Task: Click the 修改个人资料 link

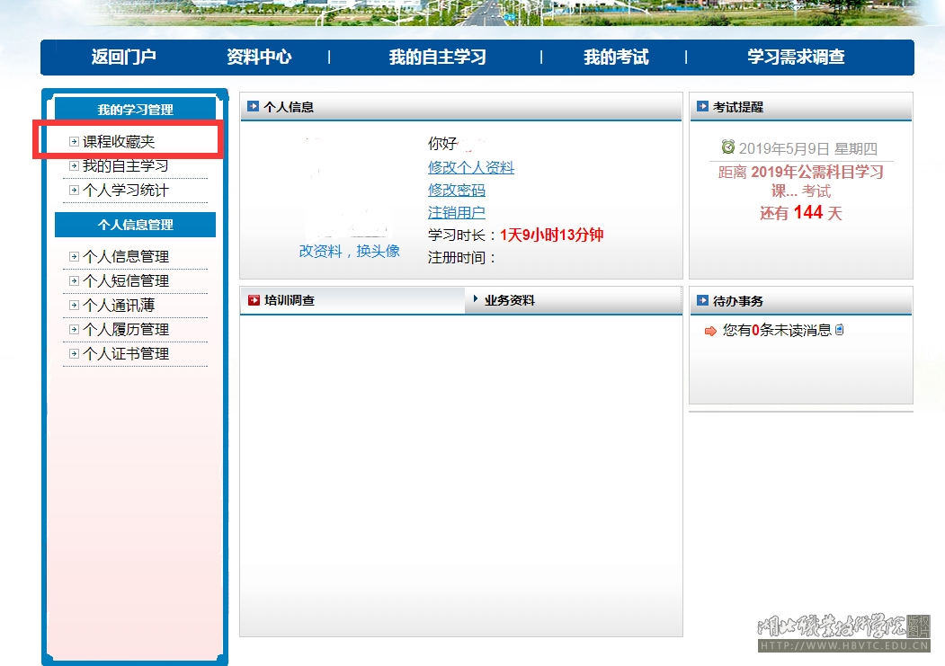Action: (471, 168)
